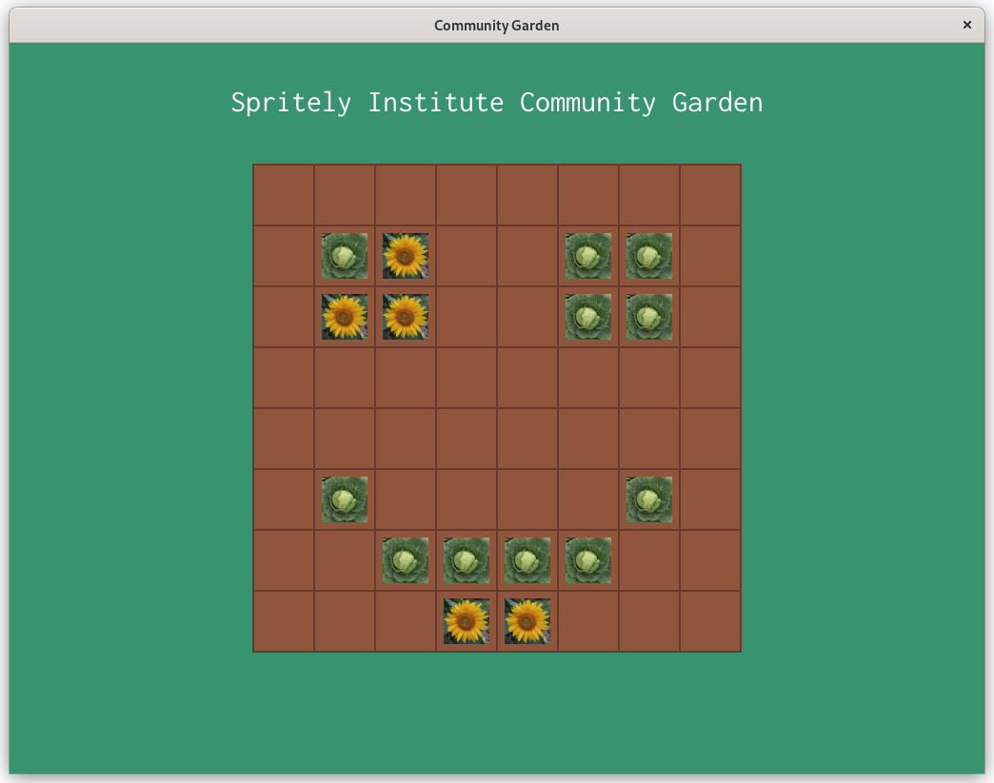Click the empty top-left corner garden plot

pyautogui.click(x=284, y=195)
